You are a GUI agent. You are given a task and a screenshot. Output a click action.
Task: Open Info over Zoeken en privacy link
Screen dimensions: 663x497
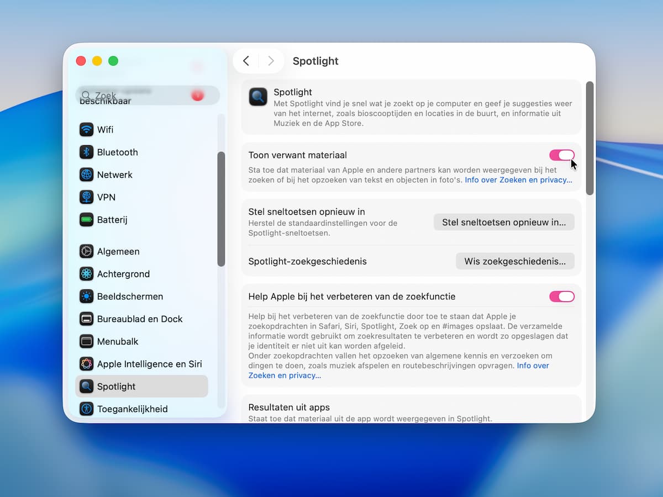518,180
